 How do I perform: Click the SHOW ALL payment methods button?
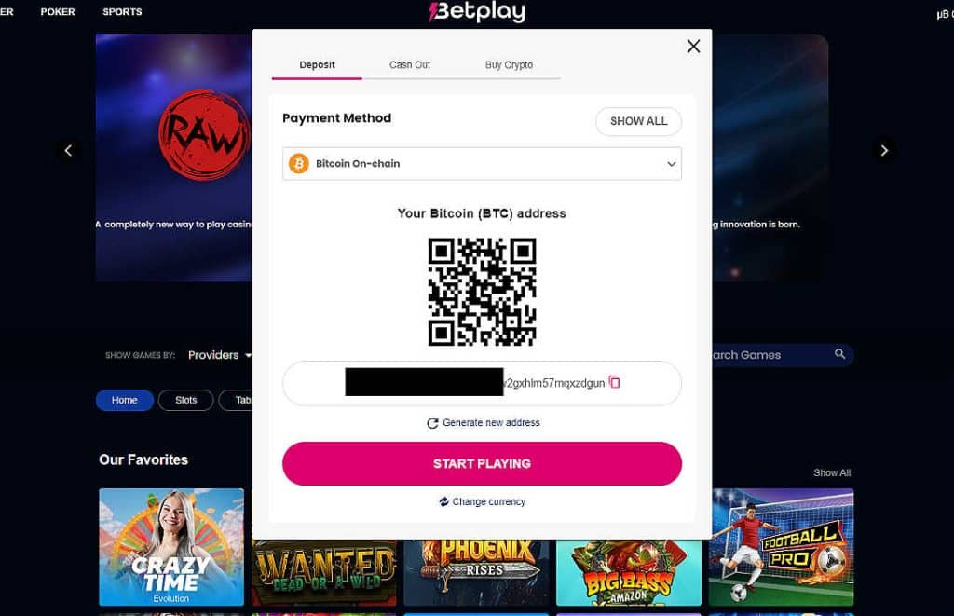coord(638,121)
